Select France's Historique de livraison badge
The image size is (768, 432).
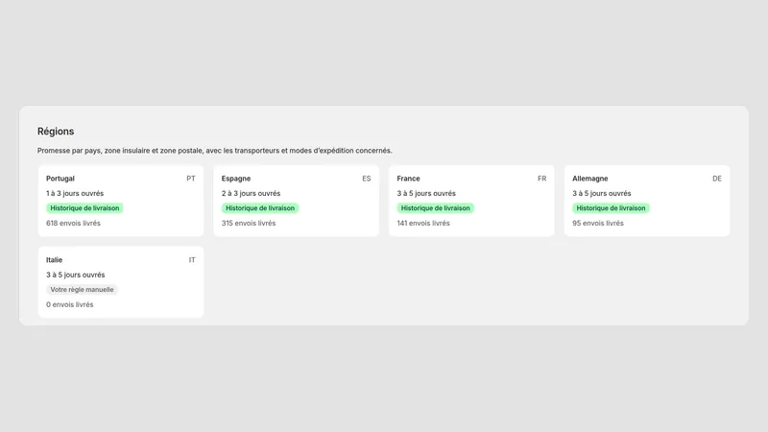click(x=436, y=208)
